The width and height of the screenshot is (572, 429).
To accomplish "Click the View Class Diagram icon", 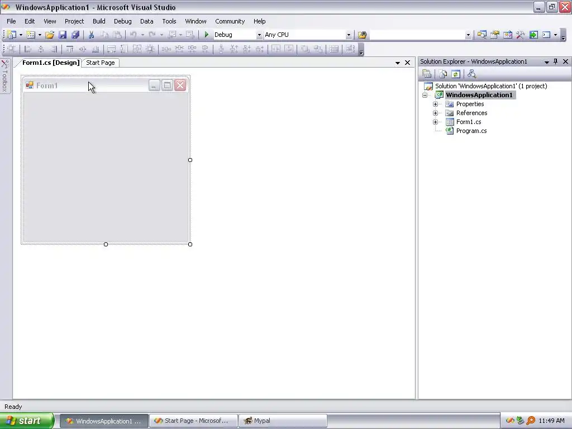I will coord(471,74).
